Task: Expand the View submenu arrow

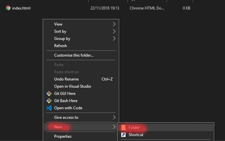Action: pyautogui.click(x=114, y=24)
